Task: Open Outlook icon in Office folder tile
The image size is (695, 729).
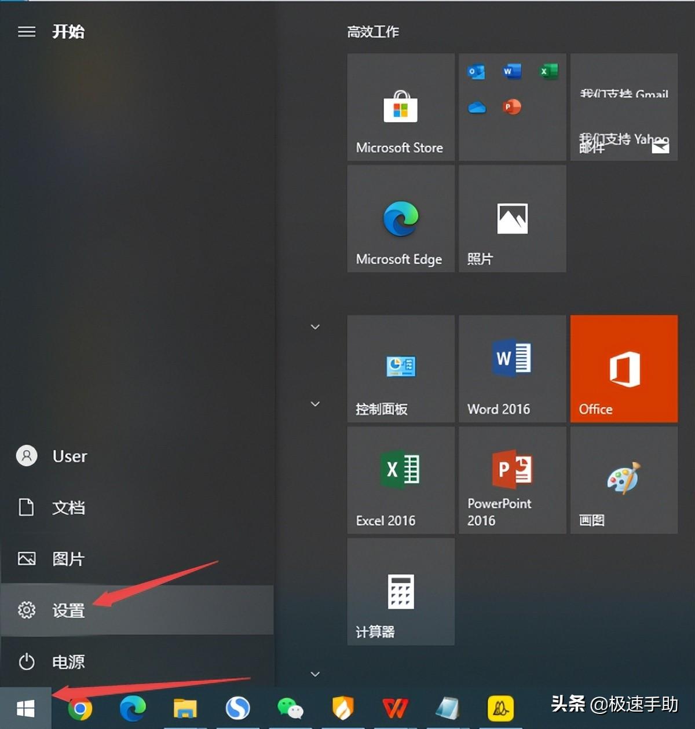Action: tap(476, 72)
